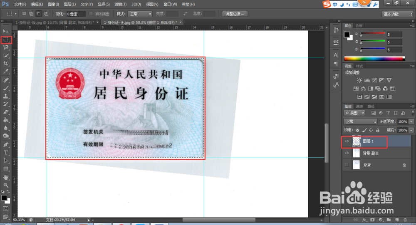Toggle lock all for layer
416x225 pixels.
pyautogui.click(x=378, y=130)
